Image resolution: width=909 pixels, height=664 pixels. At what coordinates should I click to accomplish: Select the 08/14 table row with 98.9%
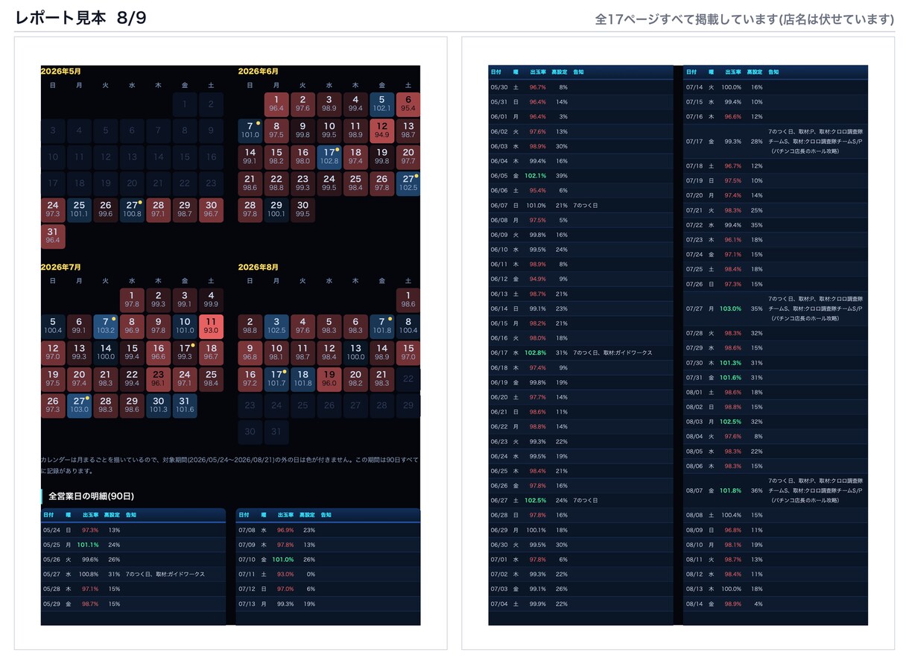pyautogui.click(x=776, y=604)
